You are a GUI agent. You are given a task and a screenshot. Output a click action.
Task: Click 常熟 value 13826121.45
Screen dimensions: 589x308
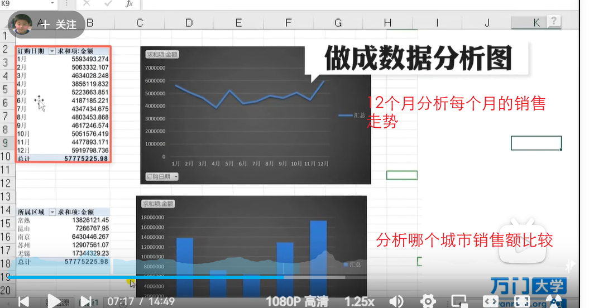(x=90, y=220)
